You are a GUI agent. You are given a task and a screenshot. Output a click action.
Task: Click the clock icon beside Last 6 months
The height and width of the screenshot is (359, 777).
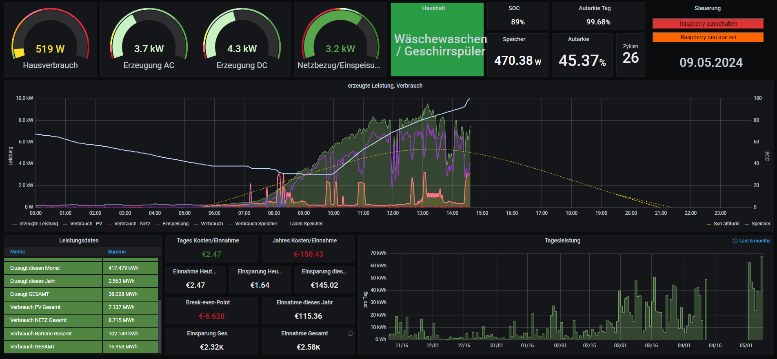735,241
